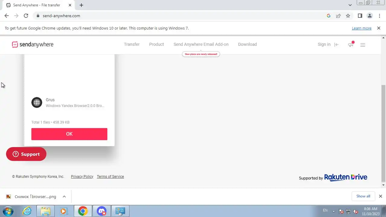Click the Grus device globe icon

(x=37, y=102)
